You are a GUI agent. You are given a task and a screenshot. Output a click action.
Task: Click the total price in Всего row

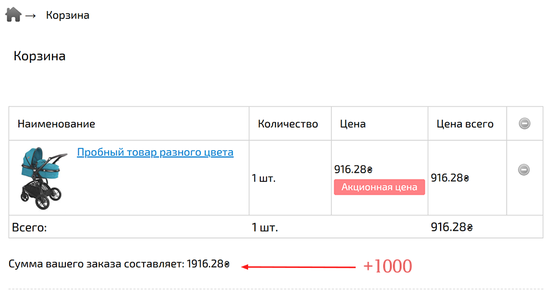coord(452,228)
